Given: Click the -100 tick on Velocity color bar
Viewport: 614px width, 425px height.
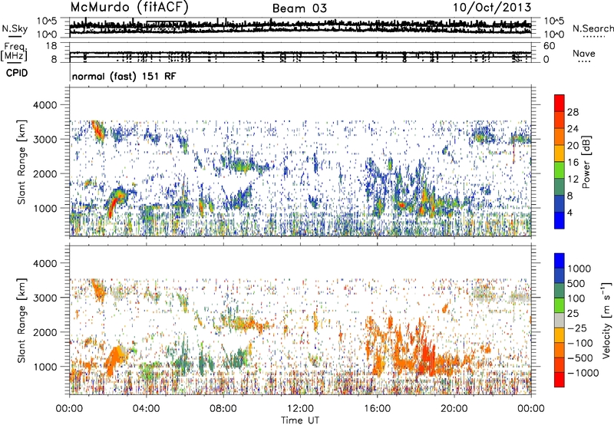Looking at the screenshot, I should click(x=580, y=343).
